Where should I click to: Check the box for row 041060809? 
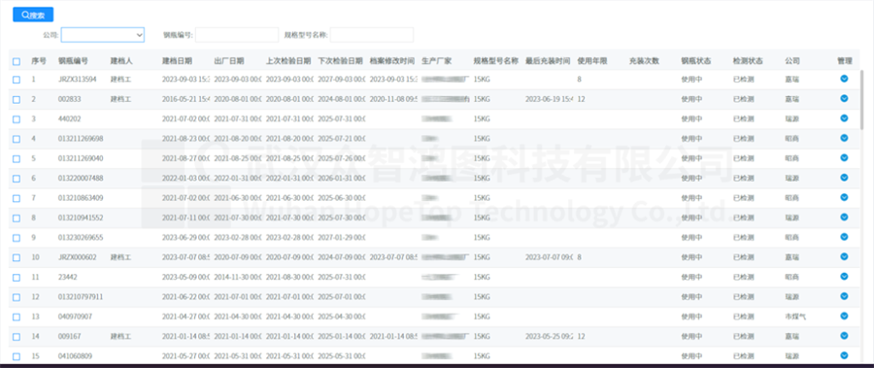[x=17, y=356]
